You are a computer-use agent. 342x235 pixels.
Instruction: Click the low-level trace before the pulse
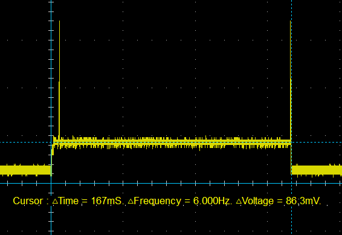(x=25, y=170)
